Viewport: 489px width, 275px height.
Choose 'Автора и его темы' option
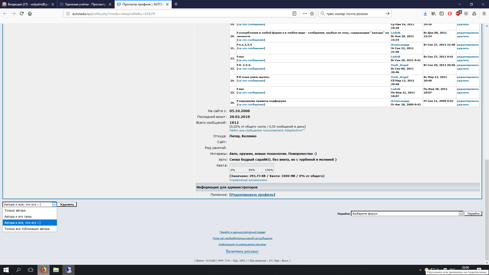click(18, 217)
